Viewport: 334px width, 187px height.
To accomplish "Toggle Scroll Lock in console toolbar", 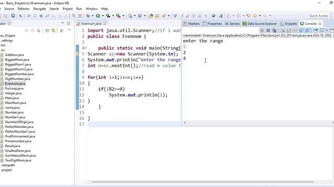I will click(x=289, y=31).
